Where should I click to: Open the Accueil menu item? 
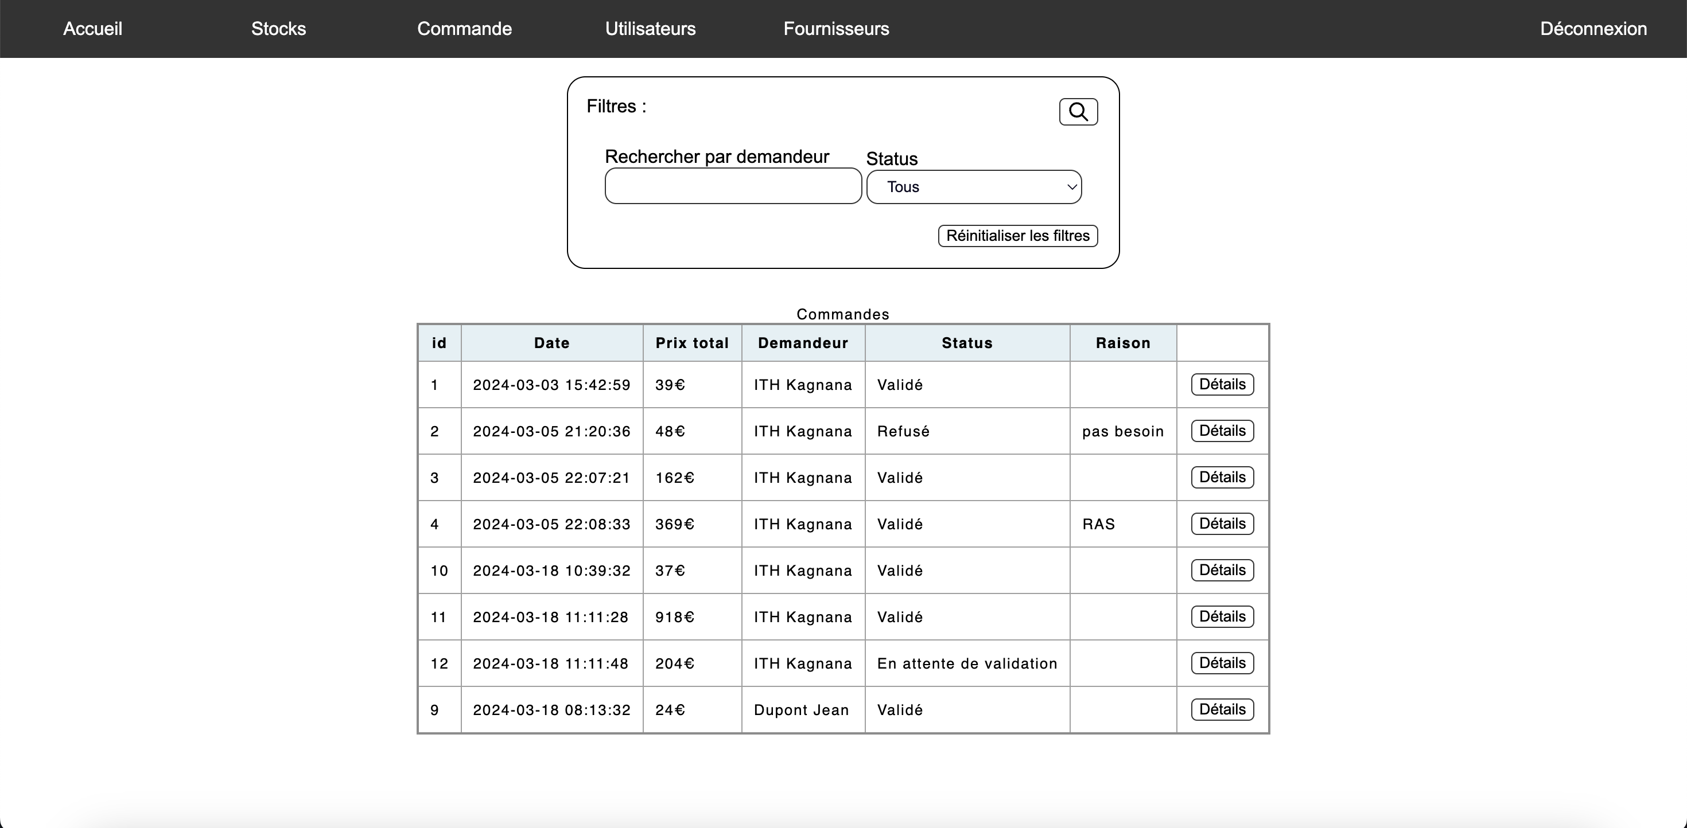click(x=92, y=29)
